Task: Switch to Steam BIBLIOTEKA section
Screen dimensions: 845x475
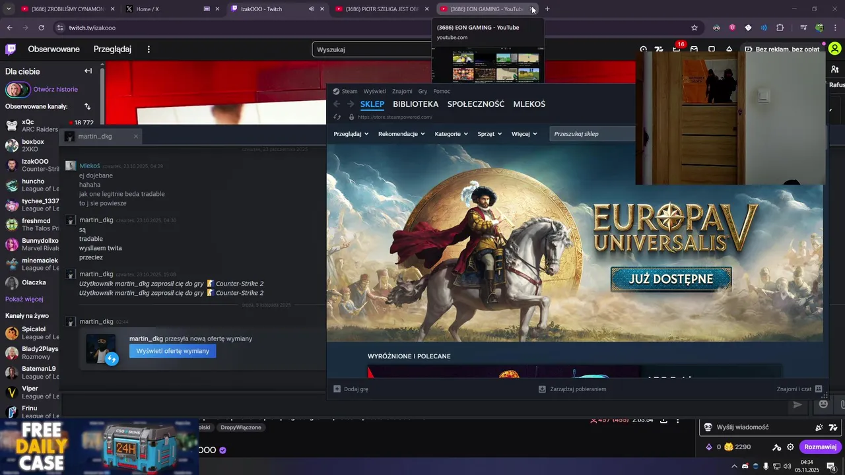Action: 415,104
